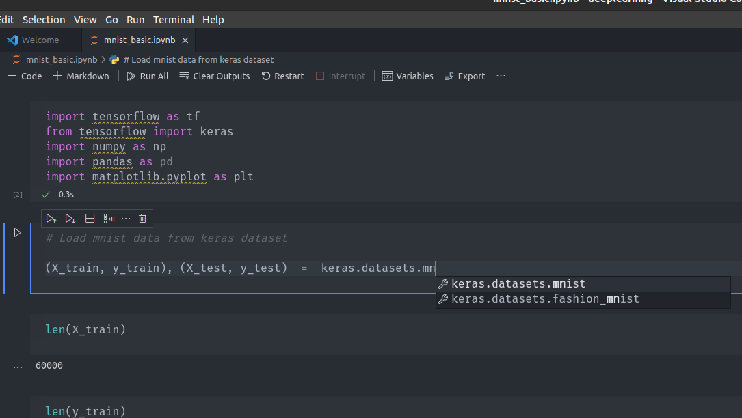Run All notebook cells
The height and width of the screenshot is (418, 742).
148,76
